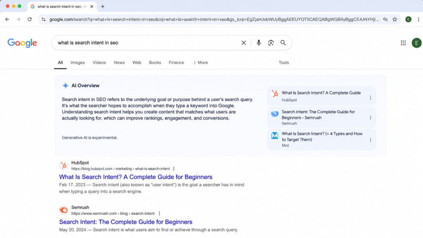Open options for Semrush source card
Viewport: 423px width, 238px height.
(371, 118)
